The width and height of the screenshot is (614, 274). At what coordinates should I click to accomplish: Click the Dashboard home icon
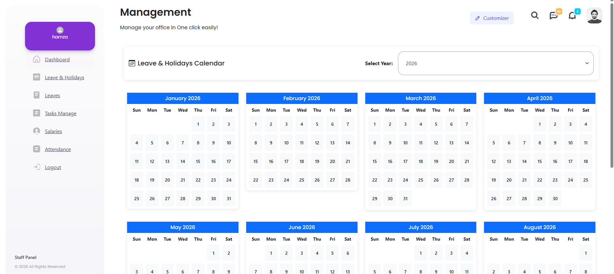point(37,59)
